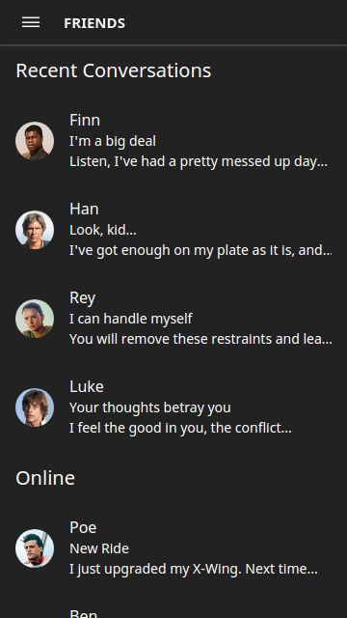347x618 pixels.
Task: Open message "I can handle myself"
Action: [131, 319]
